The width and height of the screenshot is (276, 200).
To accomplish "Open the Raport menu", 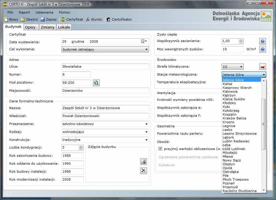I will point(24,12).
